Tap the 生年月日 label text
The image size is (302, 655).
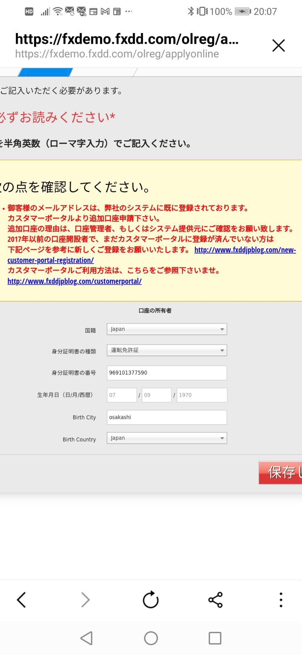[x=65, y=395]
